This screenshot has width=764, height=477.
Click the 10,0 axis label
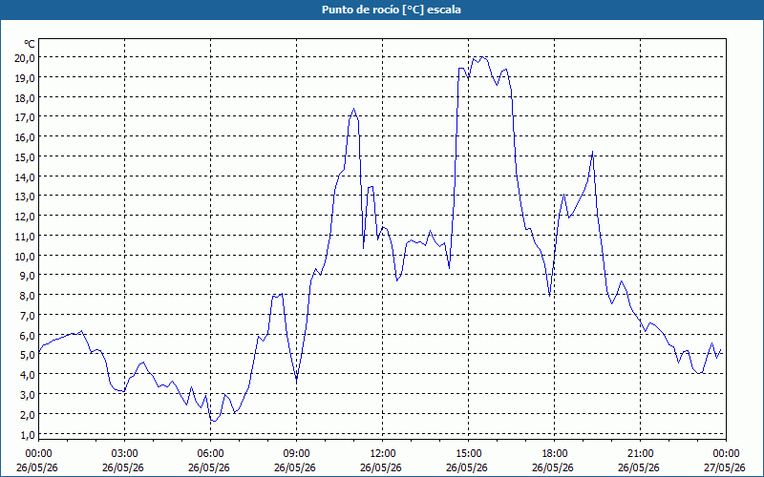point(25,256)
